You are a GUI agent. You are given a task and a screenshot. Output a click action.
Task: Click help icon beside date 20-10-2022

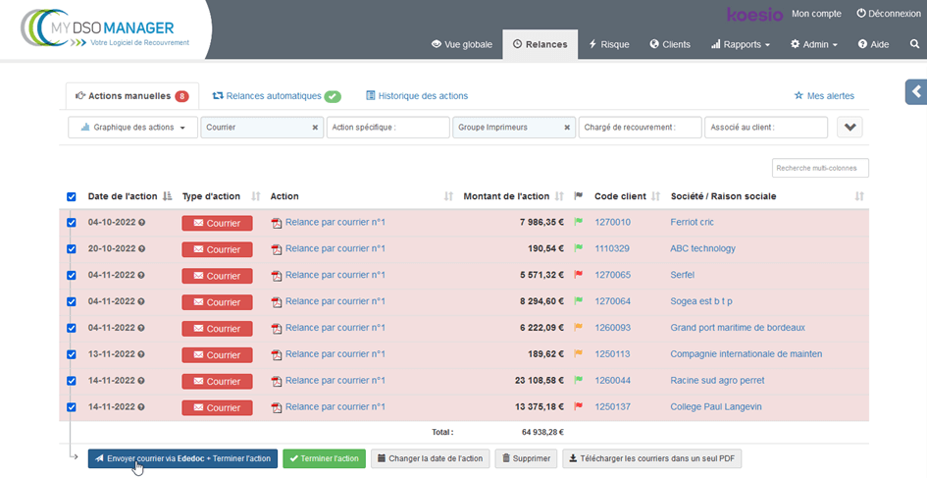coord(142,249)
